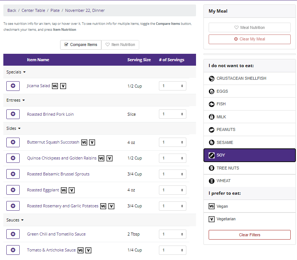Screen dimensions: 297x260
Task: Navigate to Center Table breadcrumb
Action: tap(33, 10)
